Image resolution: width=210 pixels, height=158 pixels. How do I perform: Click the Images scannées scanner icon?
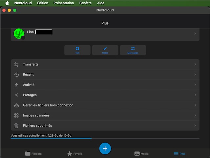pyautogui.click(x=16, y=115)
